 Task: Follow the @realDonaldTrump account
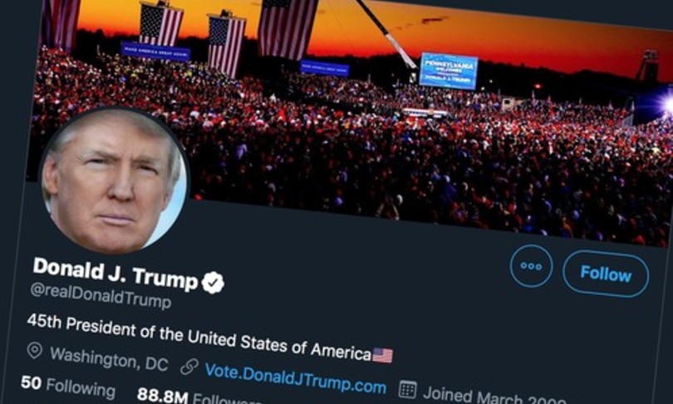pos(606,273)
